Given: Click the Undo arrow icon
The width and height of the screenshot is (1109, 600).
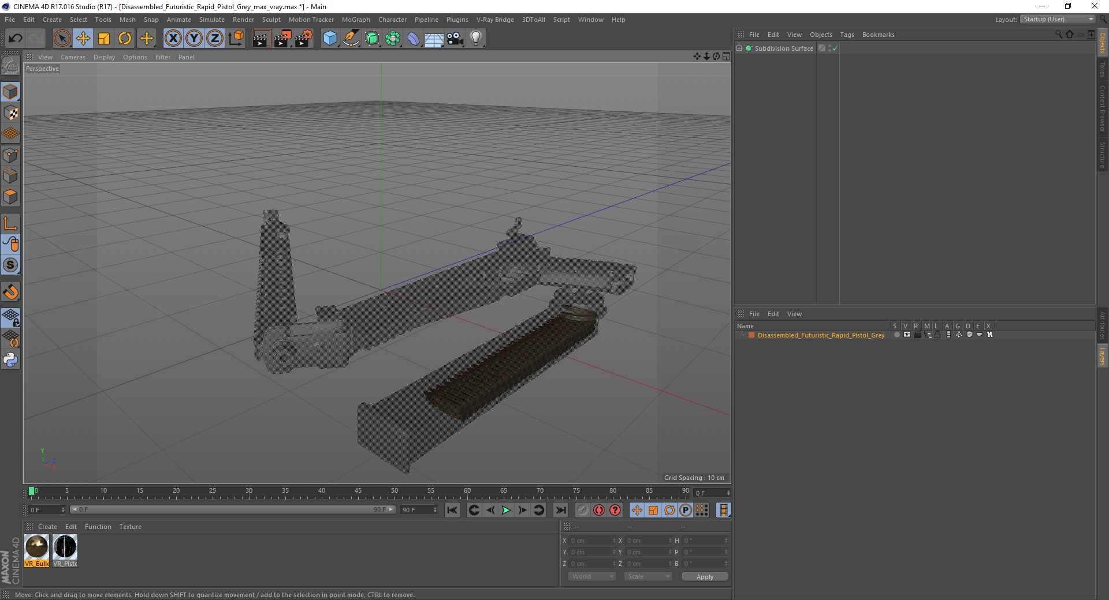Looking at the screenshot, I should pos(16,39).
